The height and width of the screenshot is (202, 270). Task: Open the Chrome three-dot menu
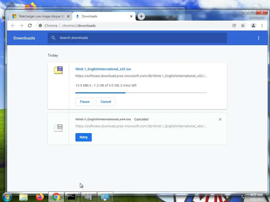tap(262, 26)
